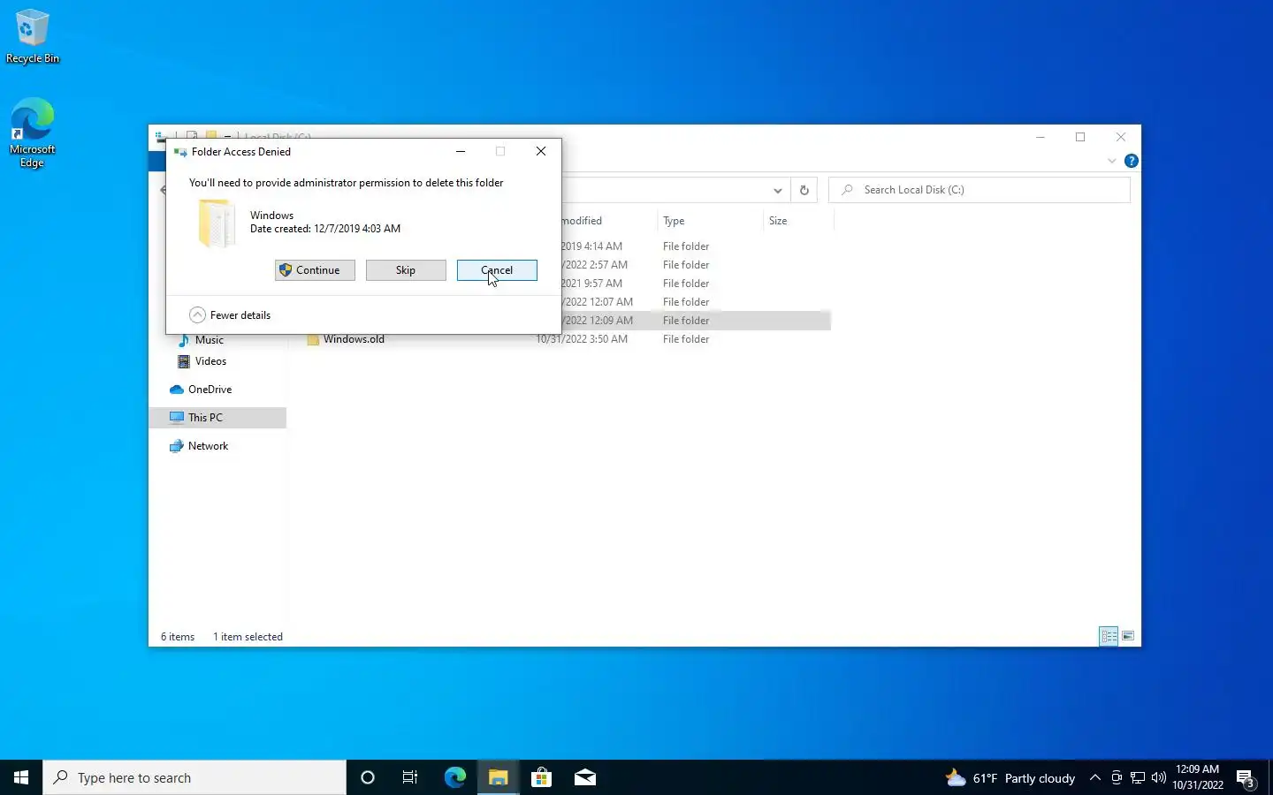The image size is (1273, 795).
Task: Open Mail app from taskbar
Action: coord(585,777)
